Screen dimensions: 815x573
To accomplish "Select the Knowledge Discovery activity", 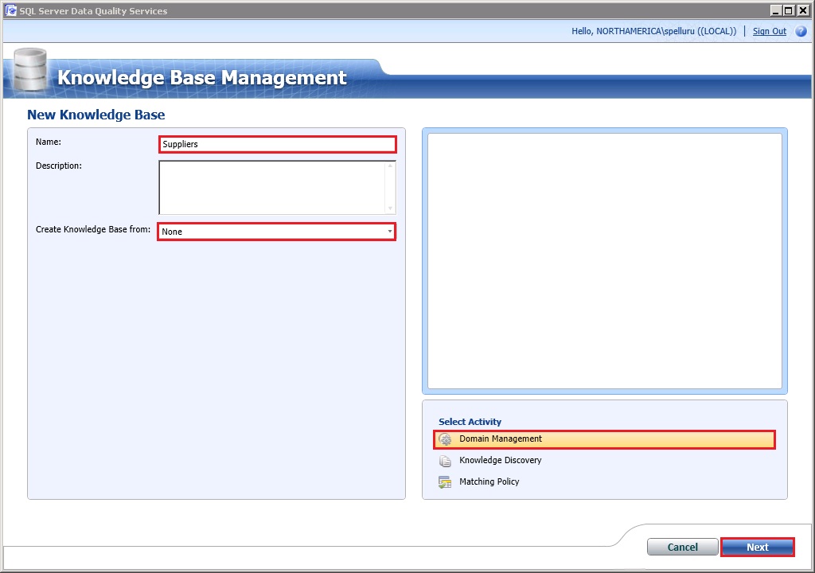I will click(499, 460).
